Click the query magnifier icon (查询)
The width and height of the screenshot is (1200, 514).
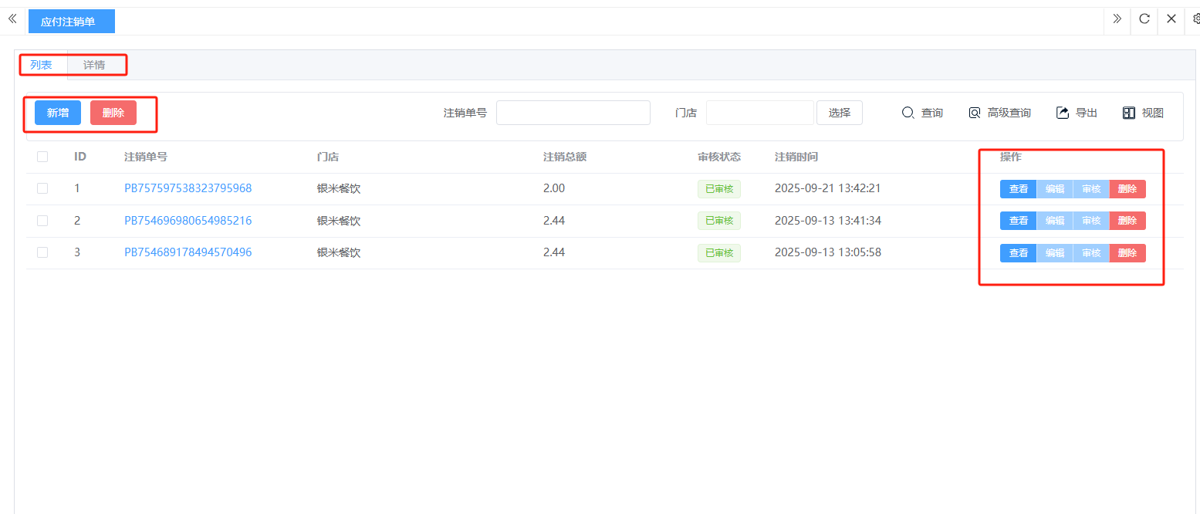pos(908,113)
